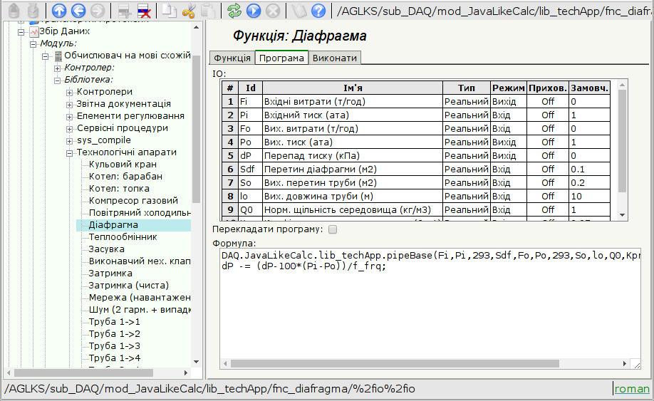Screen dimensions: 654x401
Task: Click the address path field in toolbar
Action: [x=493, y=11]
